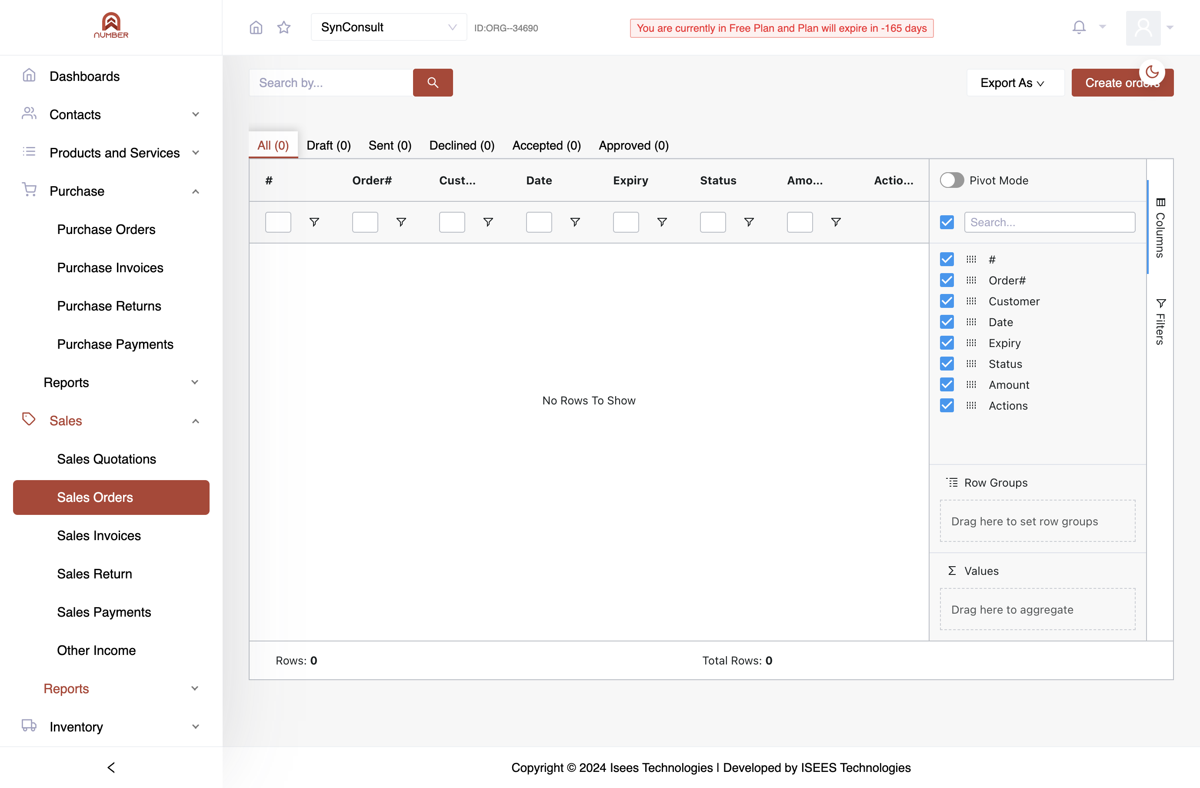Uncheck the Actions column checkbox
The height and width of the screenshot is (788, 1200).
pyautogui.click(x=947, y=405)
